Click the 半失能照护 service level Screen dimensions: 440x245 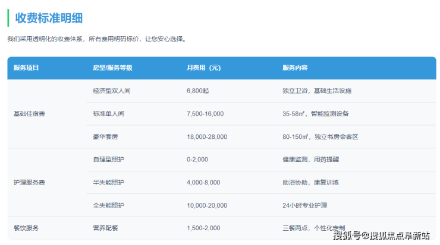coord(108,183)
